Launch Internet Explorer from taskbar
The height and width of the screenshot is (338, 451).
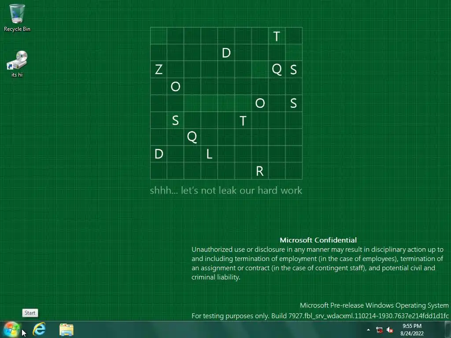[39, 329]
